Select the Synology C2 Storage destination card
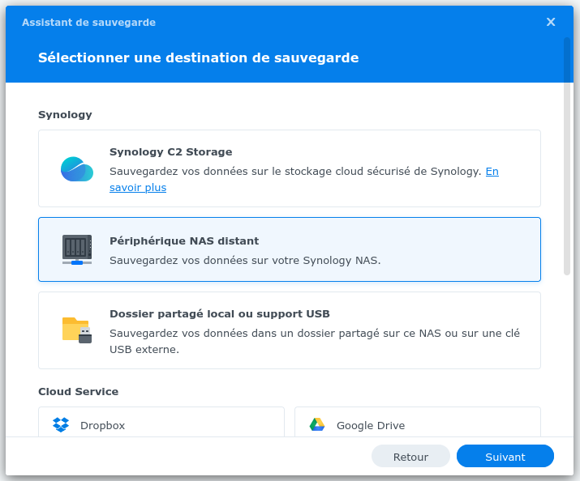 point(290,168)
